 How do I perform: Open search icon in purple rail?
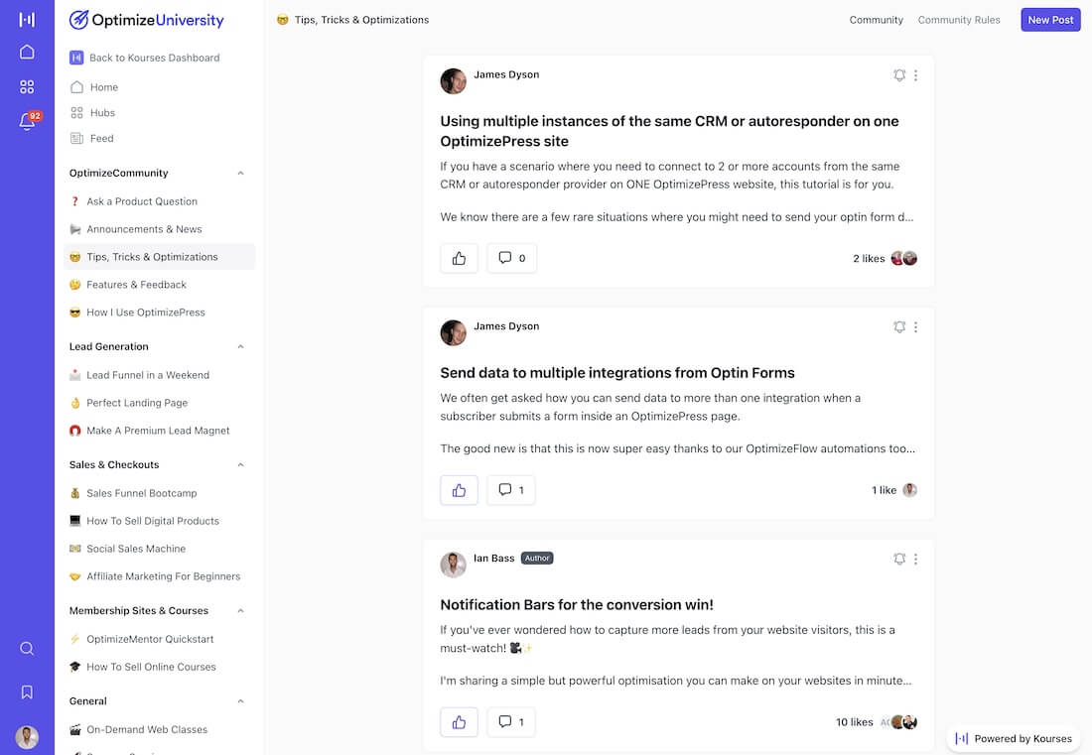(x=27, y=649)
